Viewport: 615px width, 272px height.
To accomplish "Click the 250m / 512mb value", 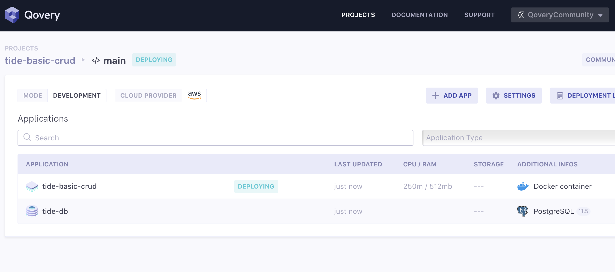I will (x=428, y=186).
